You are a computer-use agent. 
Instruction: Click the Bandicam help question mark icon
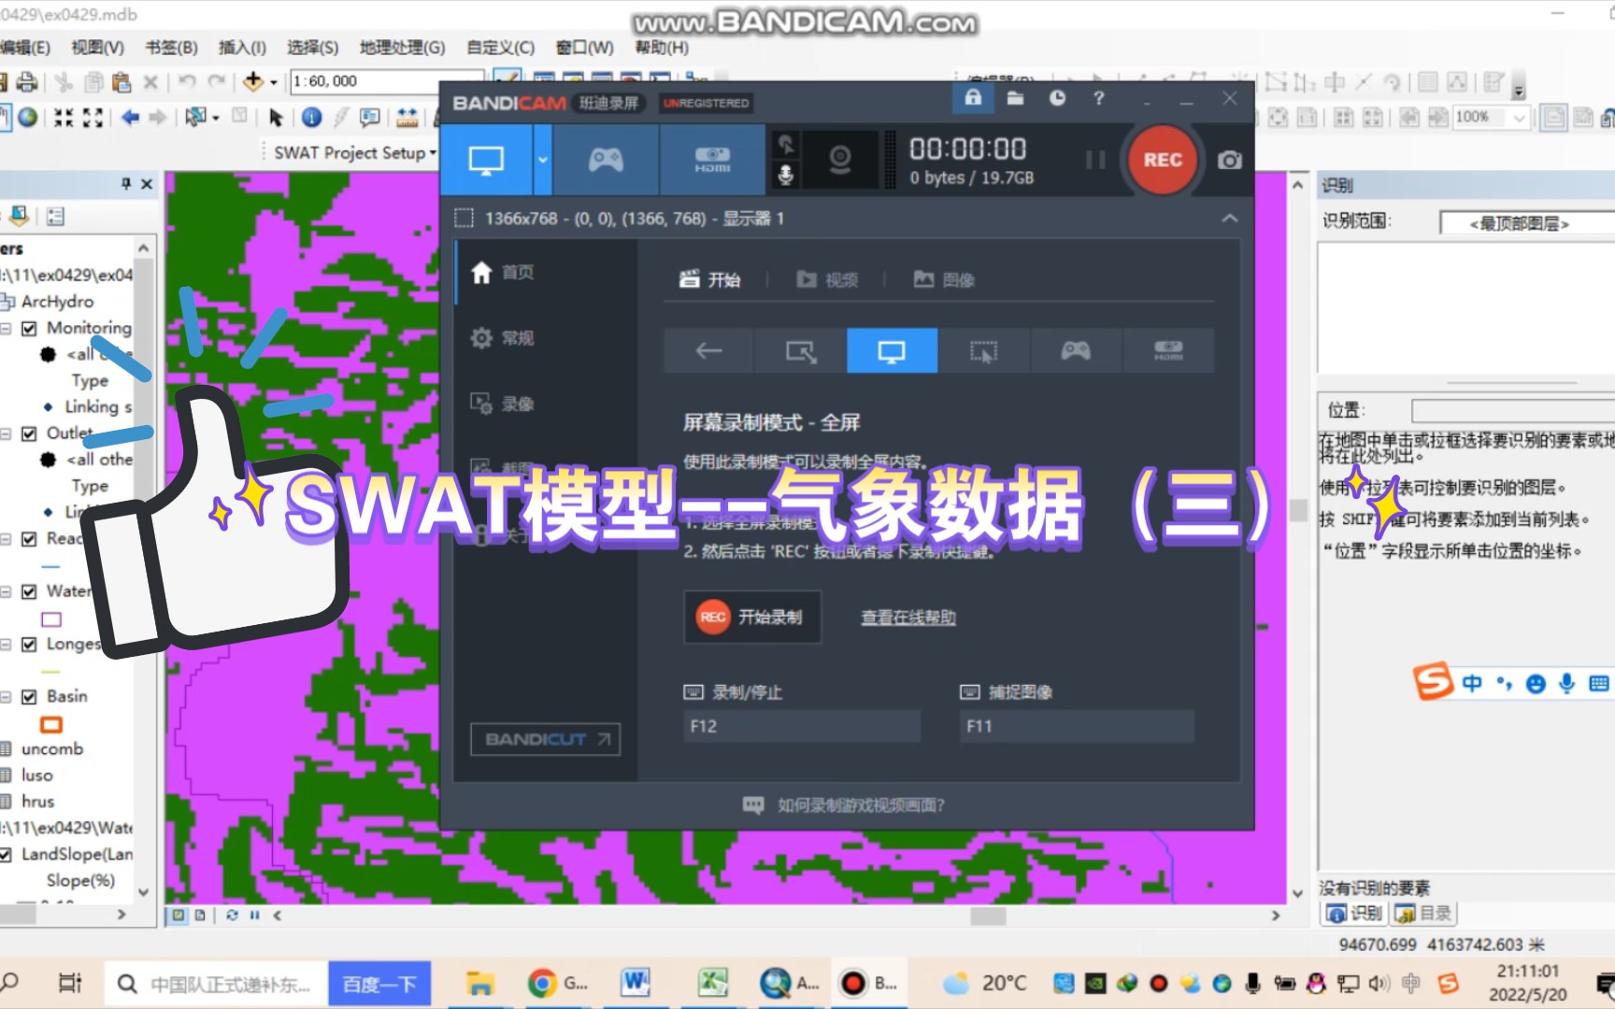[1099, 98]
